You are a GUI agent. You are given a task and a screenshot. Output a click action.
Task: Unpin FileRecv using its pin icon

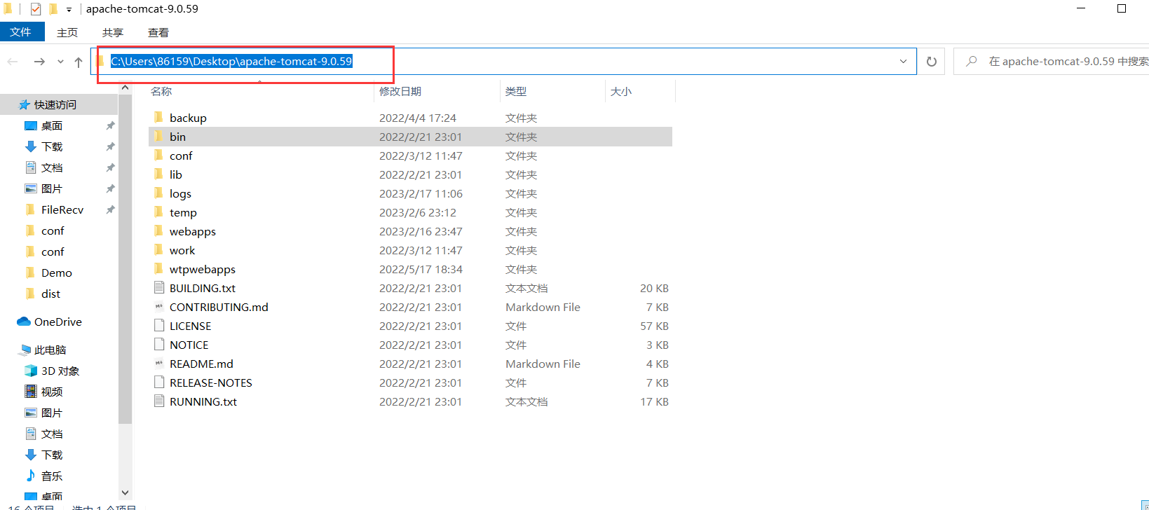click(x=110, y=209)
